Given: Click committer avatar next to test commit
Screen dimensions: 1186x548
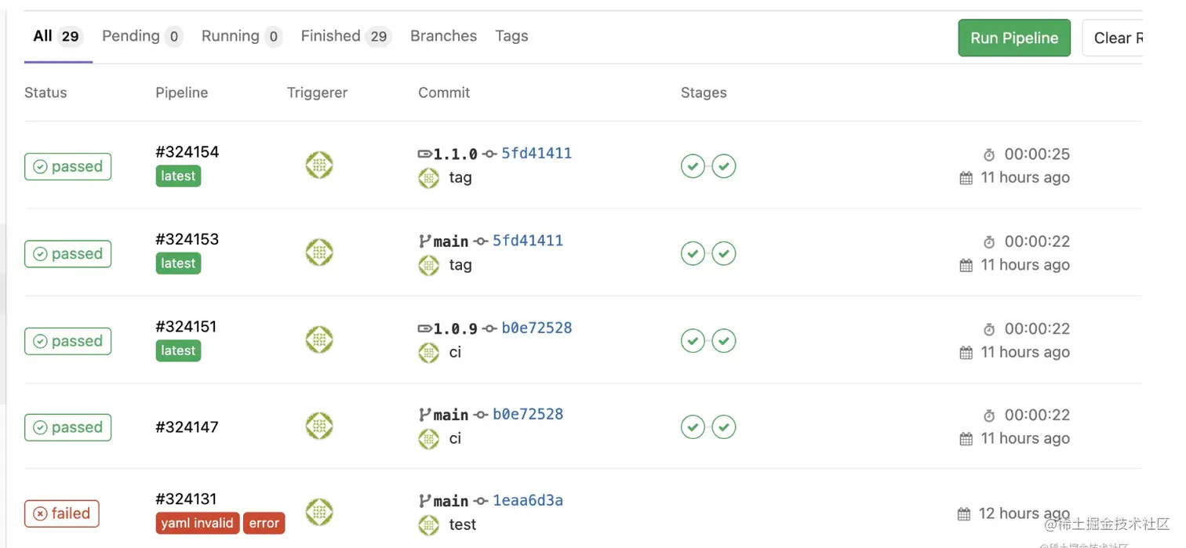Looking at the screenshot, I should pyautogui.click(x=429, y=524).
